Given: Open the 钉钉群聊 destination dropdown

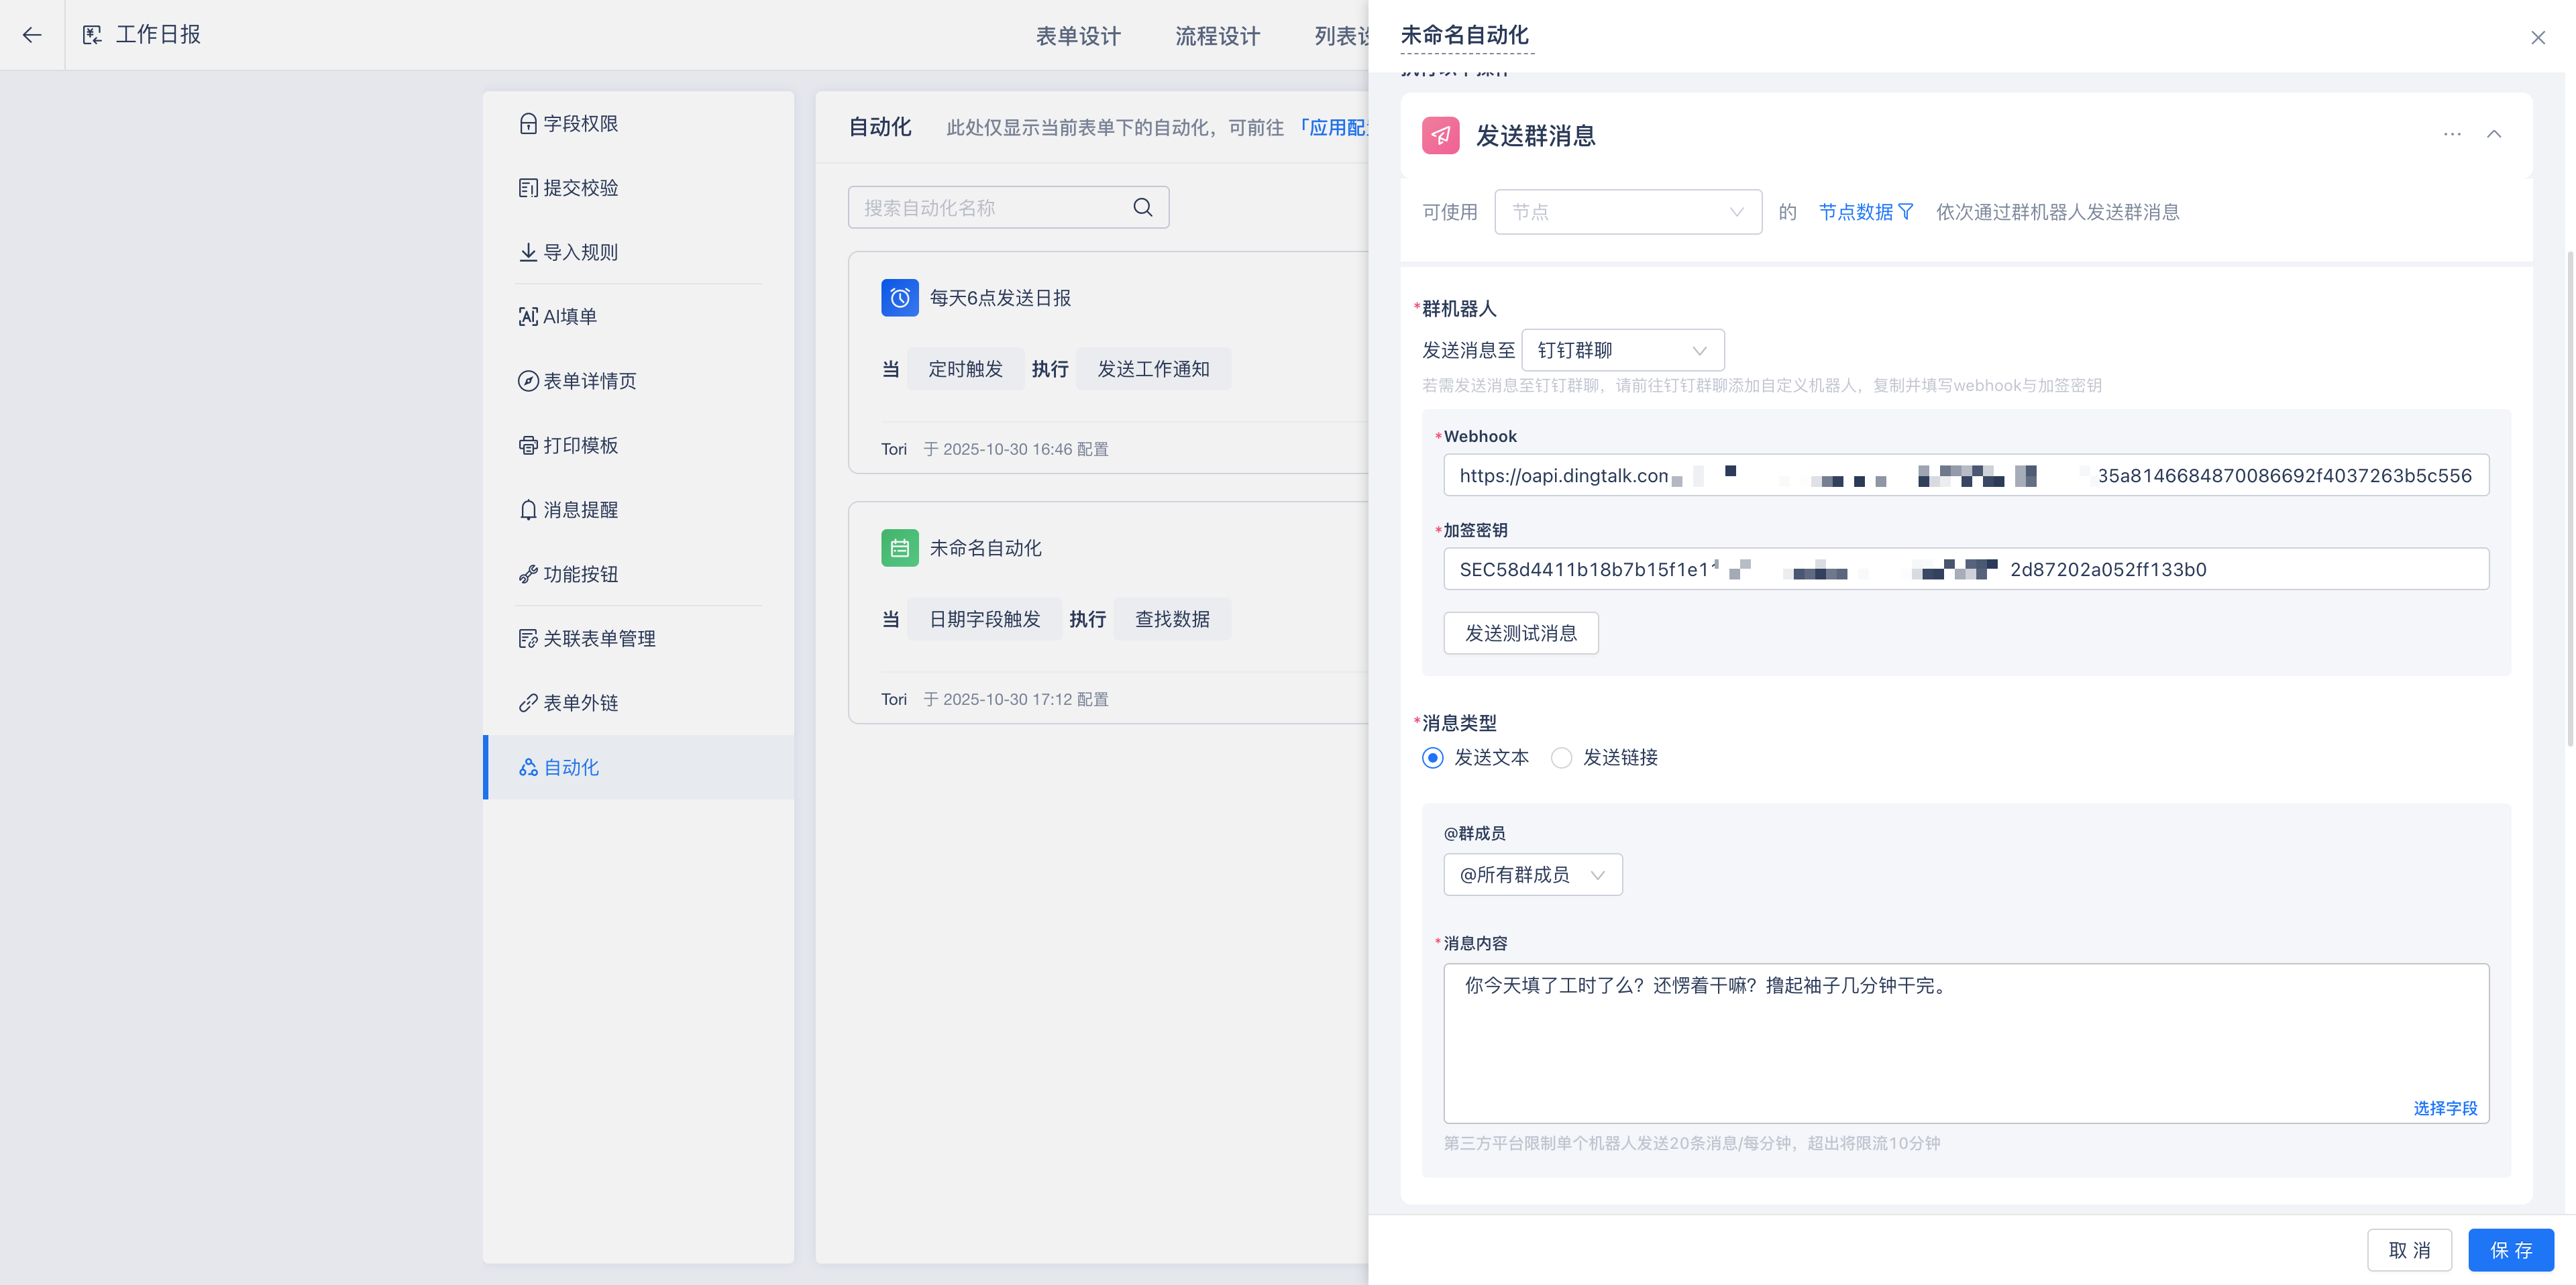Looking at the screenshot, I should coord(1622,350).
